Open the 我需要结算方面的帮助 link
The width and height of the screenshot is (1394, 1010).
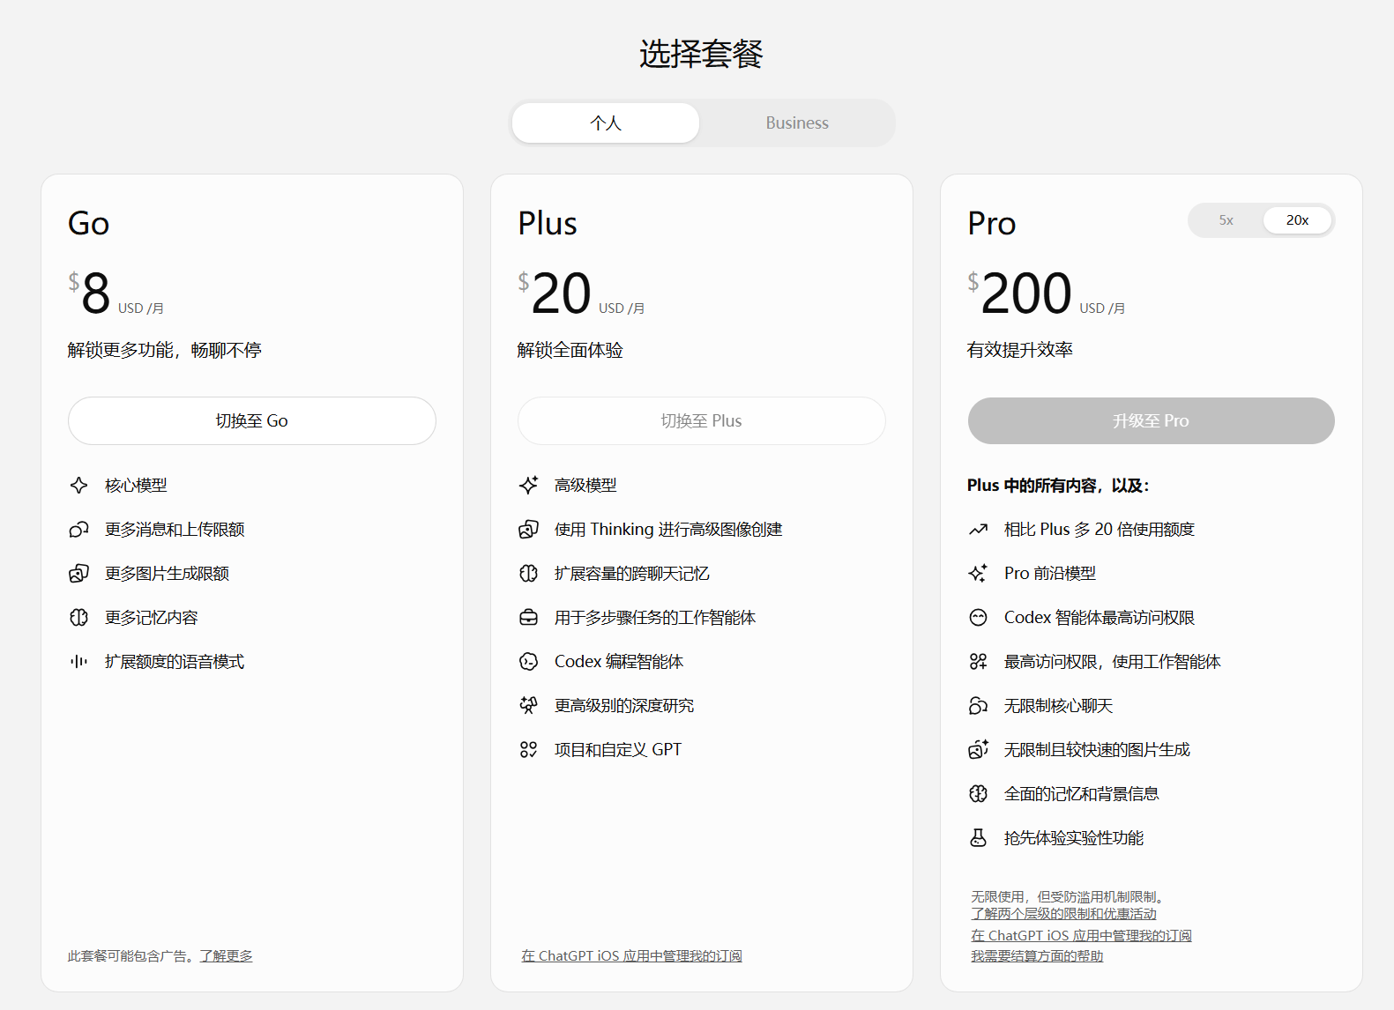click(1037, 956)
